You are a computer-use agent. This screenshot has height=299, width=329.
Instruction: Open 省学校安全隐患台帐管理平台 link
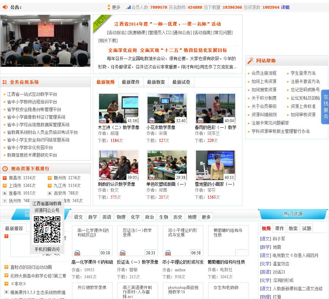pyautogui.click(x=34, y=109)
